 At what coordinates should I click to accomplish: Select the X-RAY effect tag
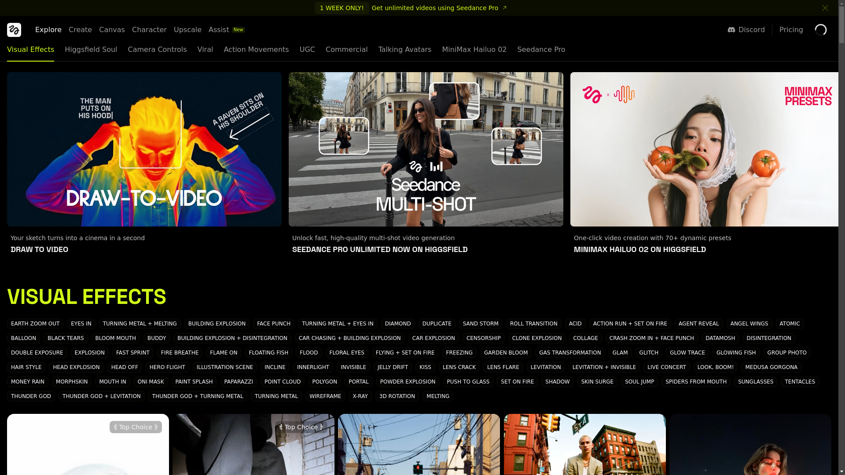(x=360, y=396)
